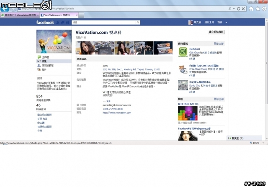
Task: Open the Facebook Webgame ad title link
Action: (194, 128)
